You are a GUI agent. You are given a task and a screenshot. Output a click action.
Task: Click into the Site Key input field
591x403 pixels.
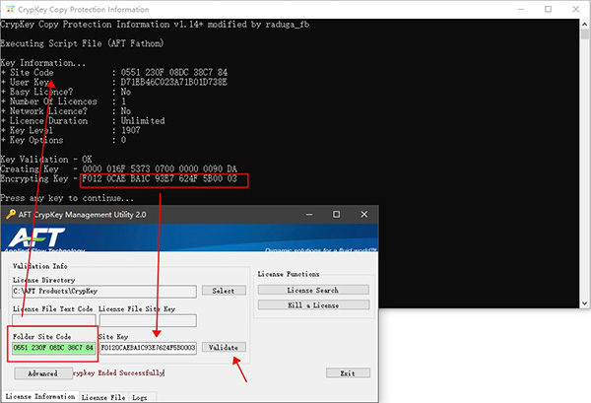tap(148, 348)
